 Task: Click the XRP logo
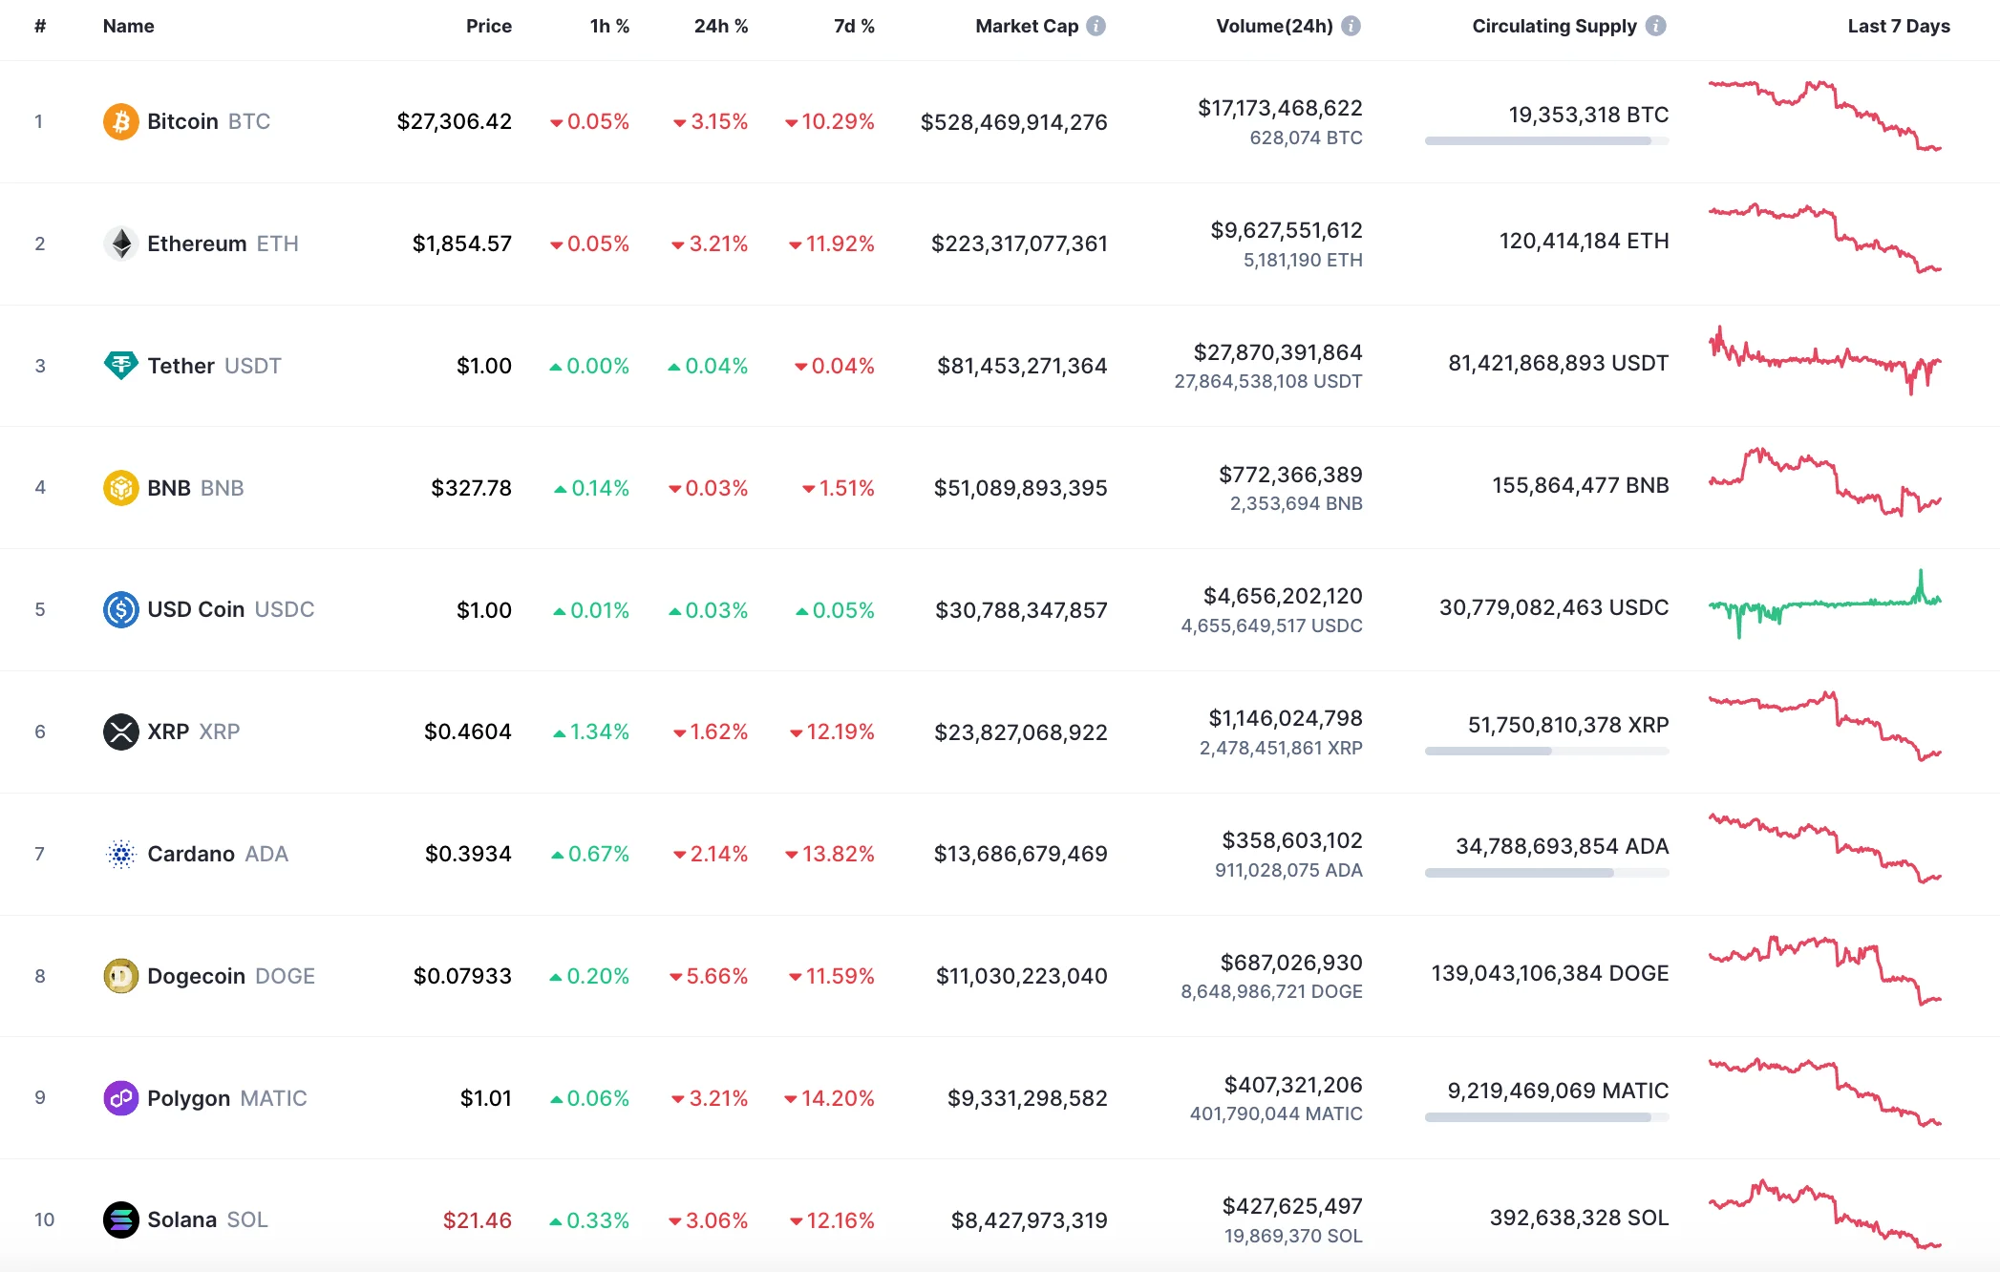120,731
